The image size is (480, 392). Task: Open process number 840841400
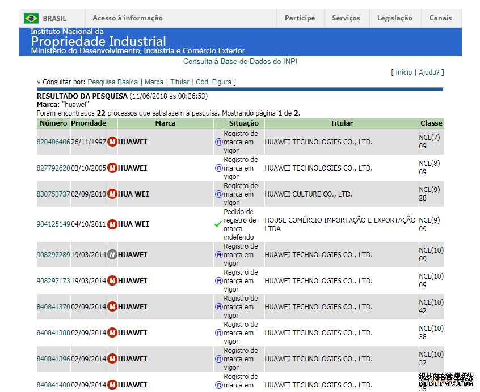coord(53,385)
